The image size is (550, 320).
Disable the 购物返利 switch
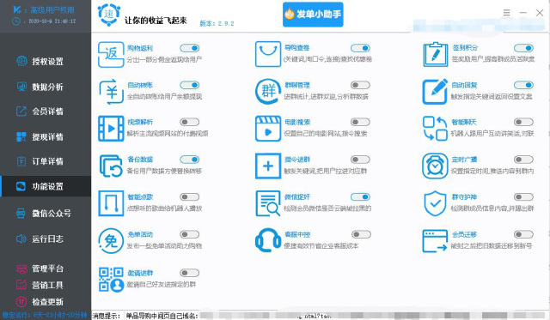tap(190, 48)
